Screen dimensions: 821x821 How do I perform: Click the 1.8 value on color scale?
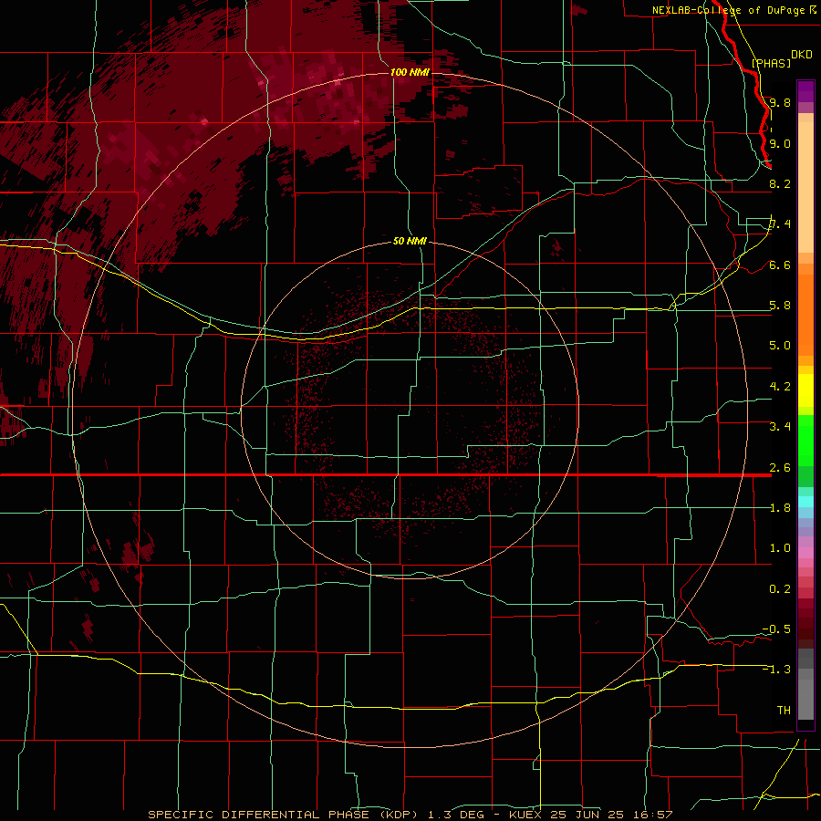coord(780,508)
